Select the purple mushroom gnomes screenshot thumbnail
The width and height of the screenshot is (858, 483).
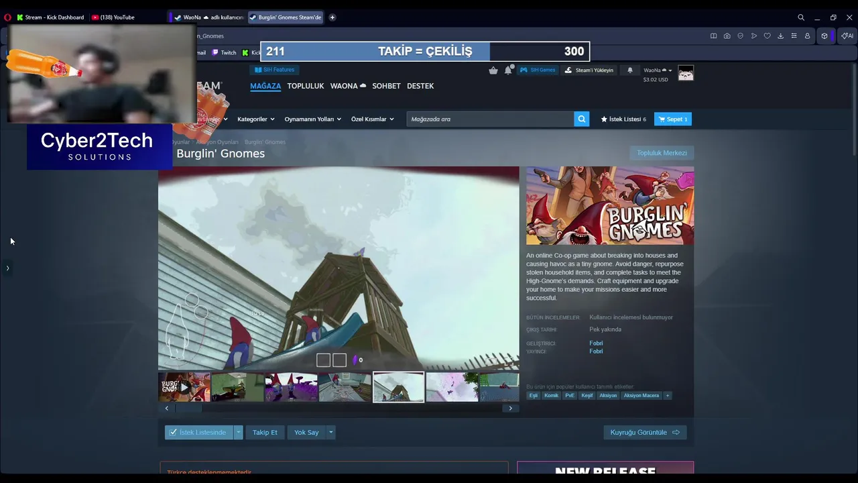291,387
